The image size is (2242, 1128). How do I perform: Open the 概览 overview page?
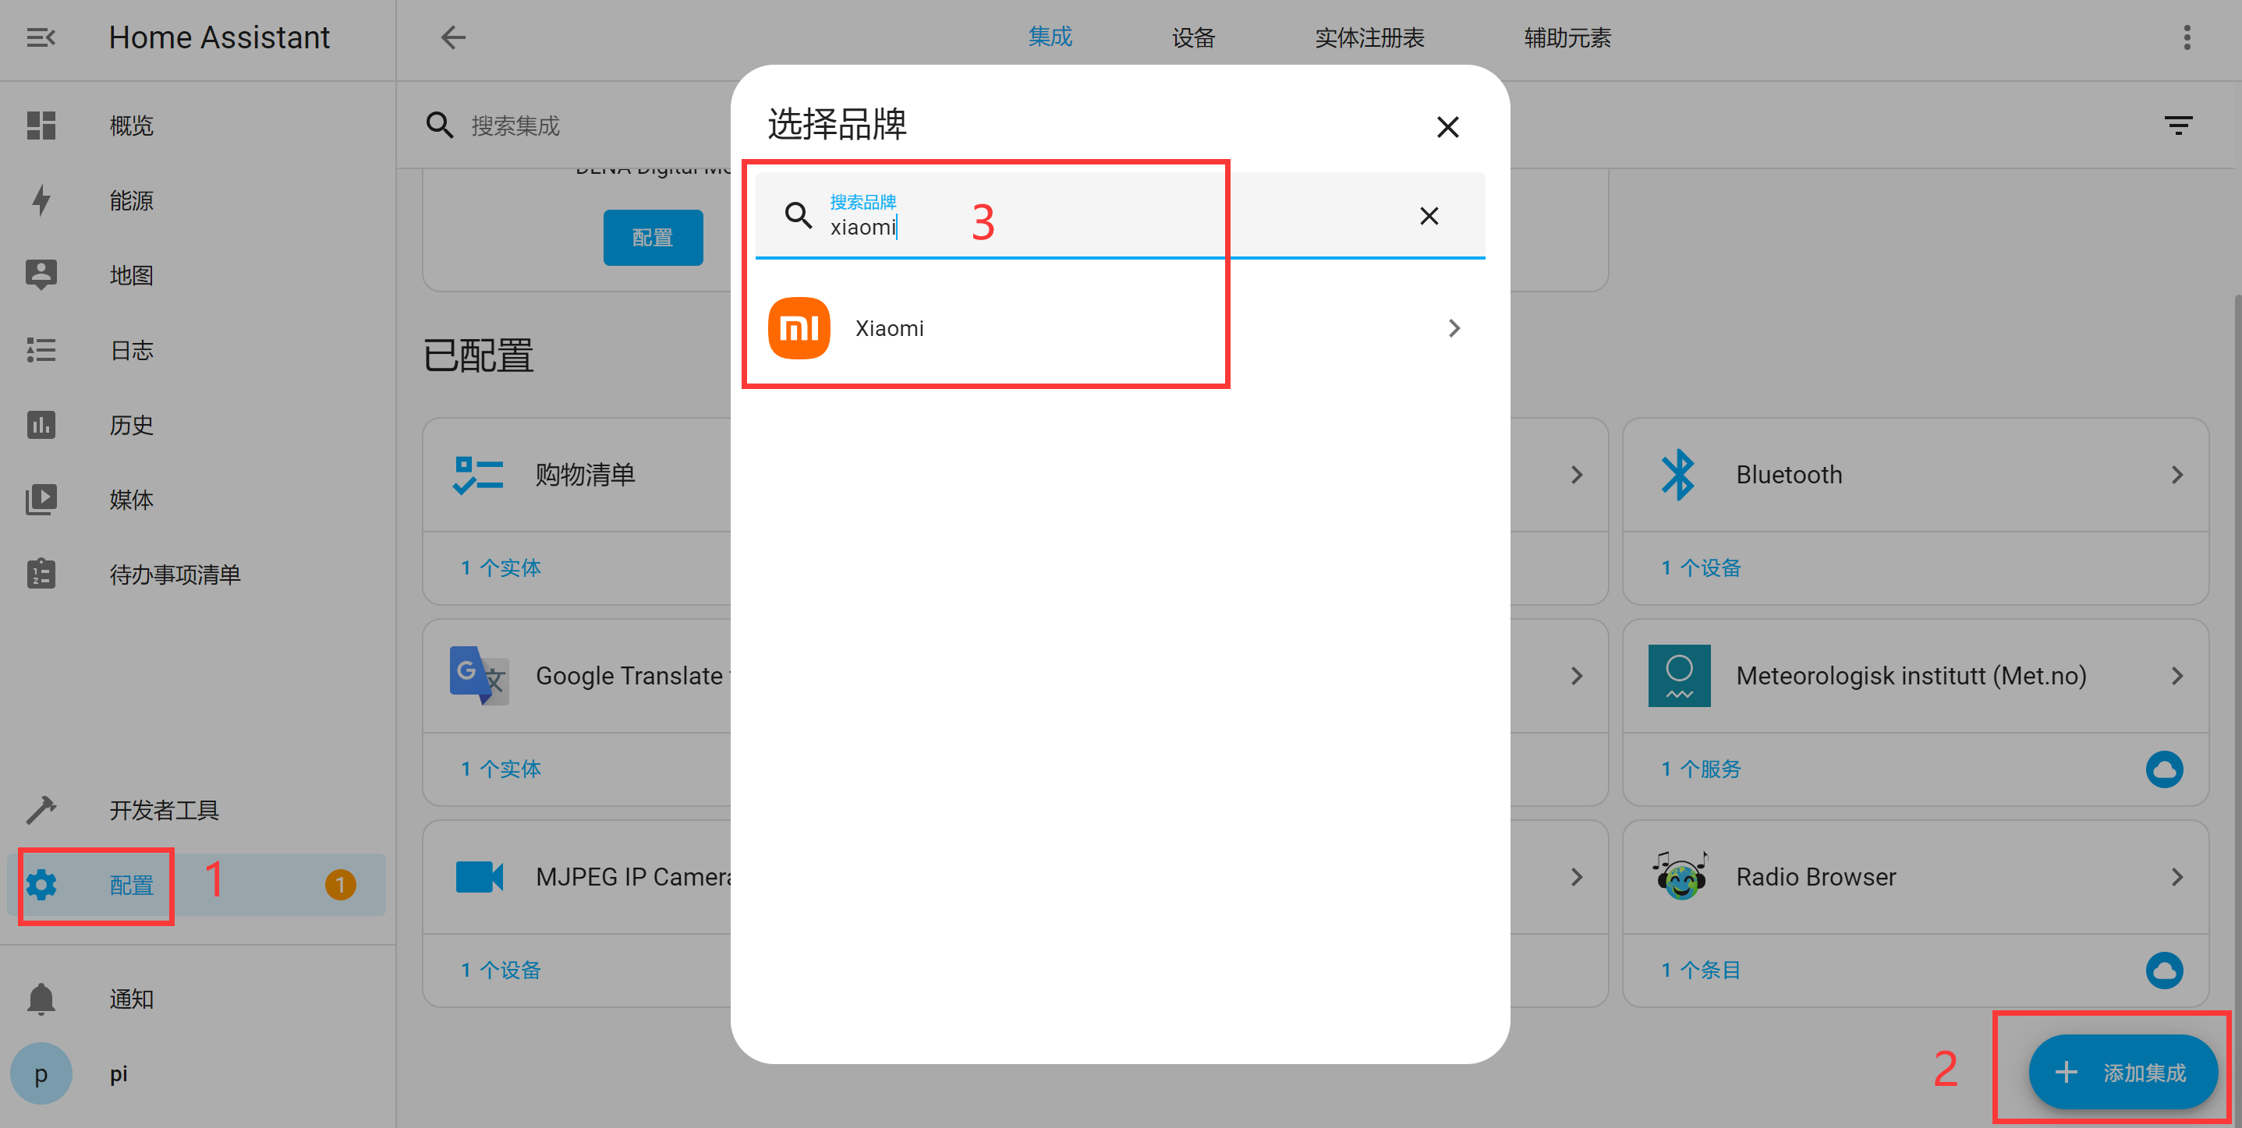point(197,126)
